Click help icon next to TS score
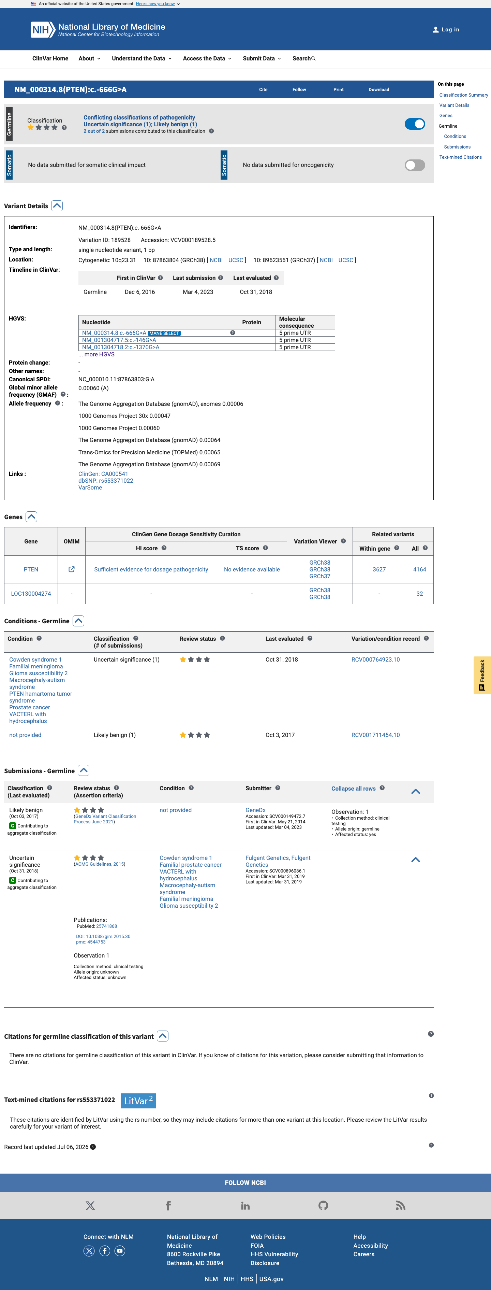491x1290 pixels. point(266,548)
